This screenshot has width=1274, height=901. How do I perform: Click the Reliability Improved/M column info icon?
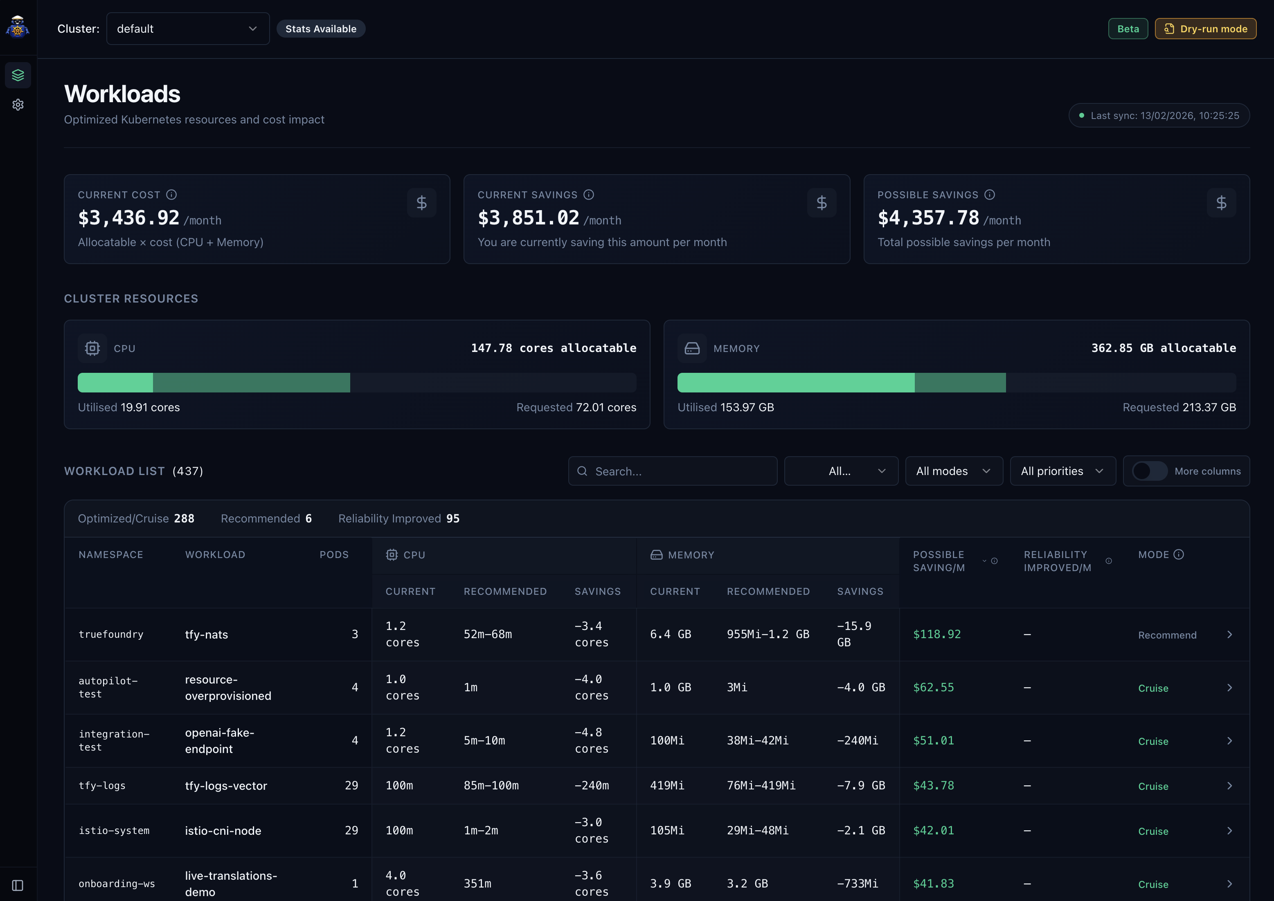click(x=1109, y=561)
